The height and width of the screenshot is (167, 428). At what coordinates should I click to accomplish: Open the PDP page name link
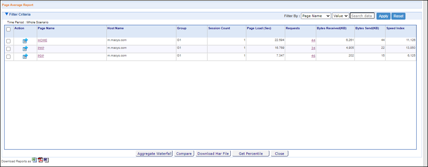[x=41, y=56]
